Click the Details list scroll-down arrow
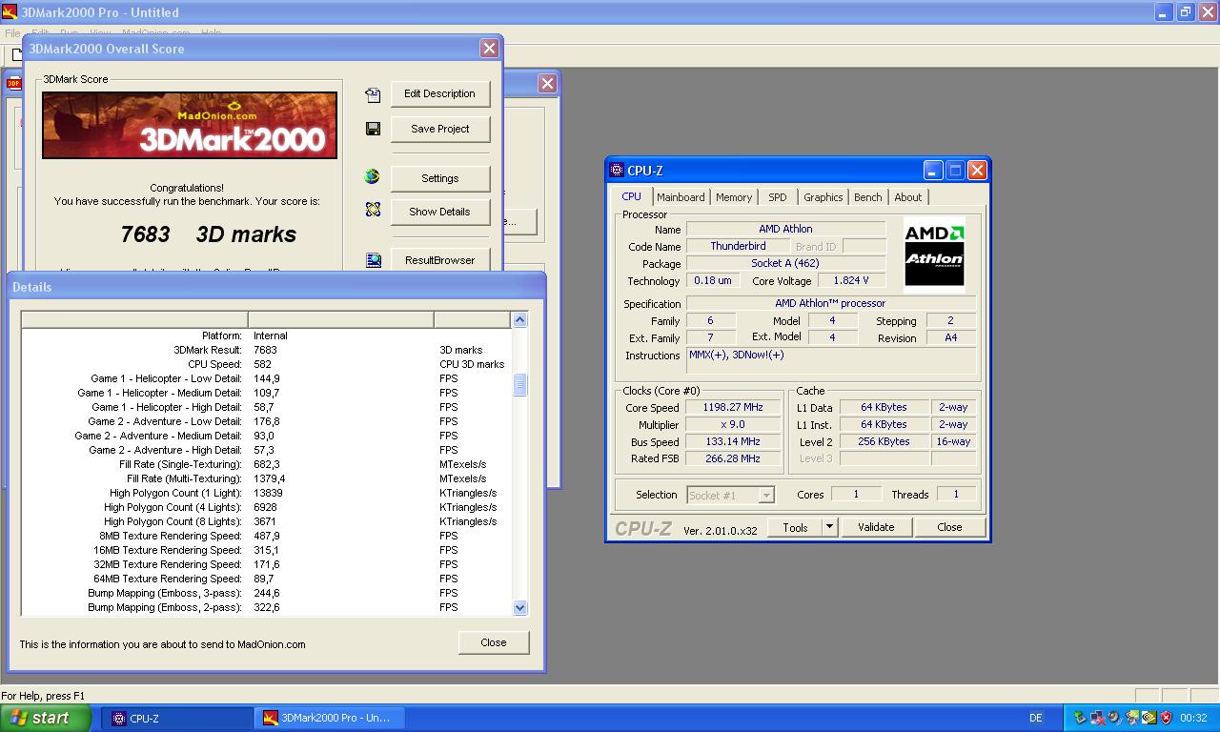Screen dimensions: 1220x732 (x=519, y=607)
